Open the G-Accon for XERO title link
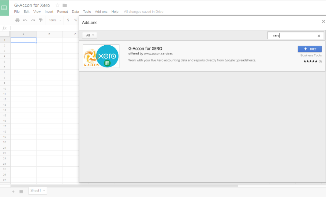This screenshot has height=197, width=326. click(145, 49)
